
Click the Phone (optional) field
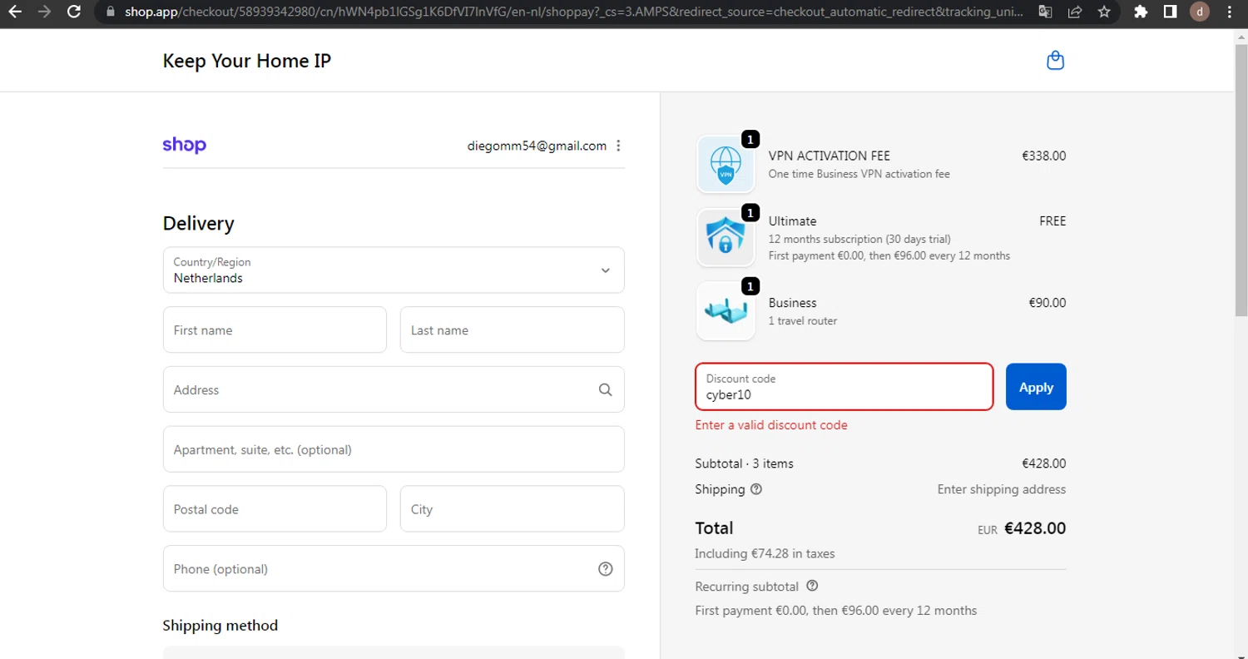[x=394, y=569]
